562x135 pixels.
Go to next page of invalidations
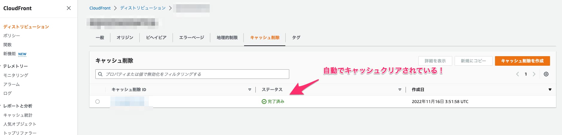tap(534, 74)
